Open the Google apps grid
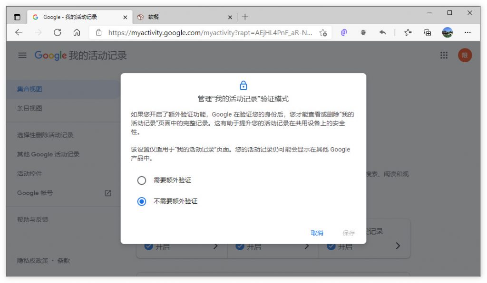Viewport: 487px width, 283px height. pos(444,55)
